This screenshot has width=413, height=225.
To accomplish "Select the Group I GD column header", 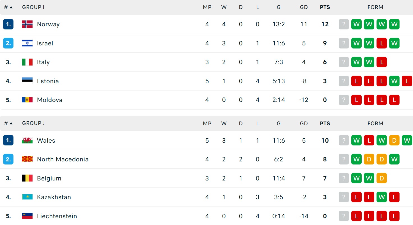I will pos(304,7).
